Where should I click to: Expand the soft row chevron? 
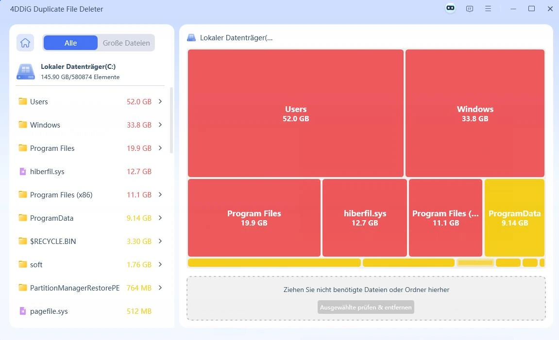click(x=160, y=264)
